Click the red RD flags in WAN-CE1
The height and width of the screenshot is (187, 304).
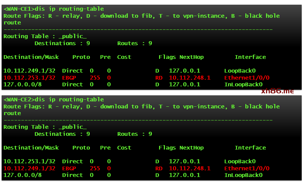159,78
